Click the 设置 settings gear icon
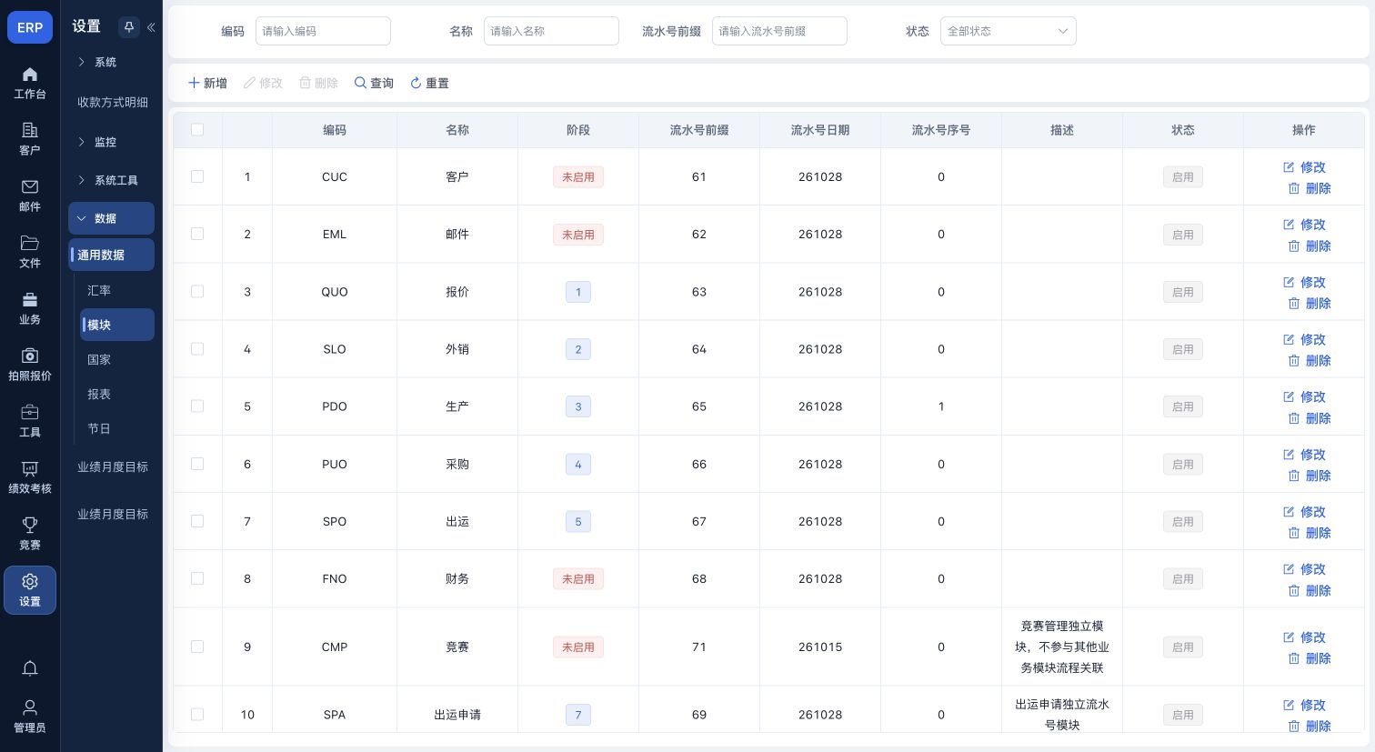The height and width of the screenshot is (752, 1375). point(30,590)
